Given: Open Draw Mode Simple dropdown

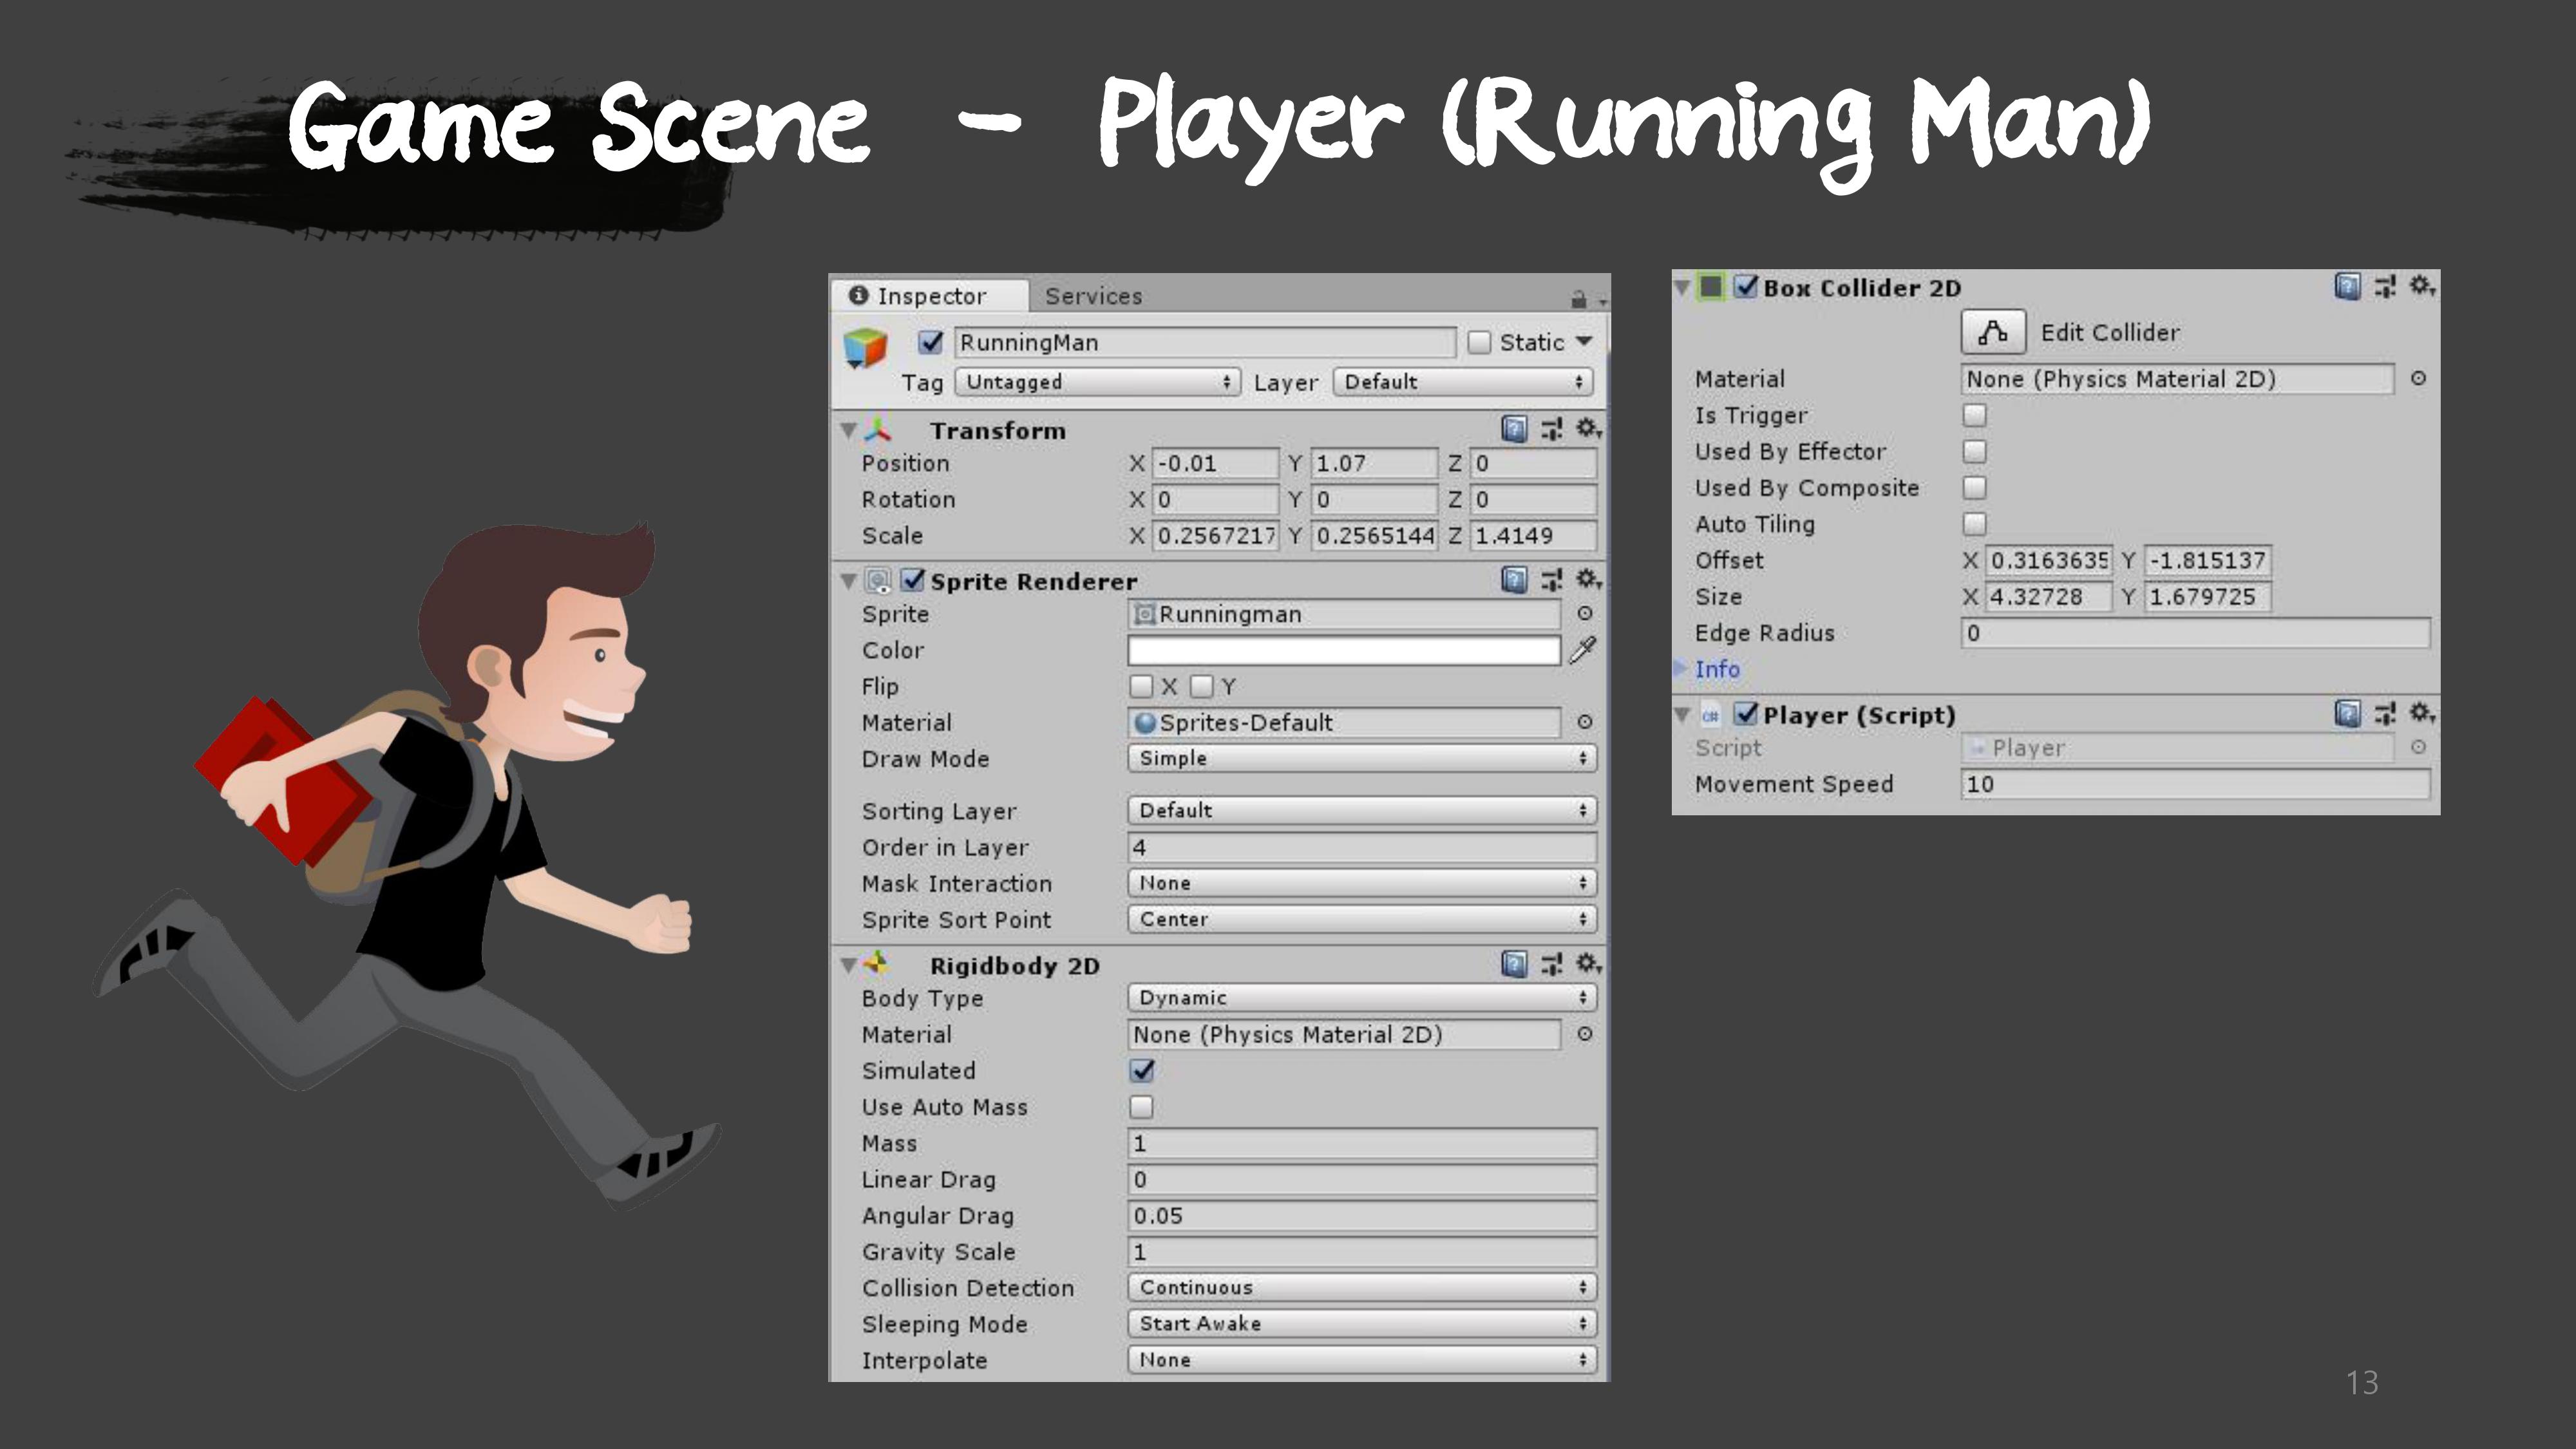Looking at the screenshot, I should pos(1362,758).
